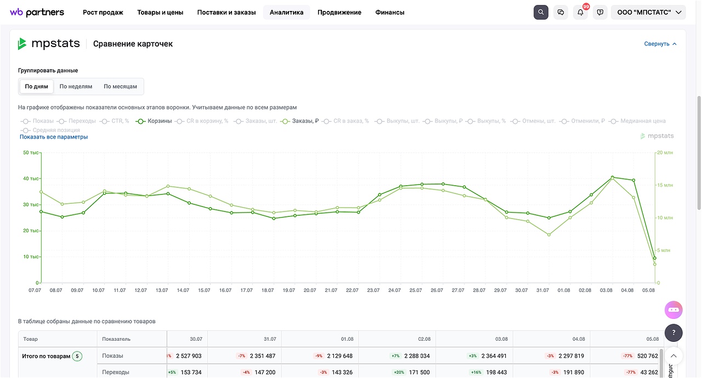
Task: Open the Аналитика menu
Action: [x=286, y=12]
